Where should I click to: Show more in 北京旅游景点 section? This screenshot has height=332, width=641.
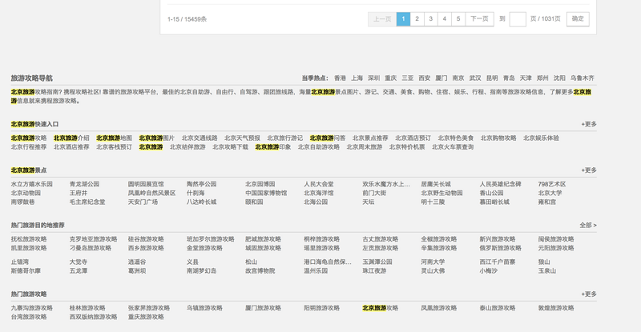589,170
